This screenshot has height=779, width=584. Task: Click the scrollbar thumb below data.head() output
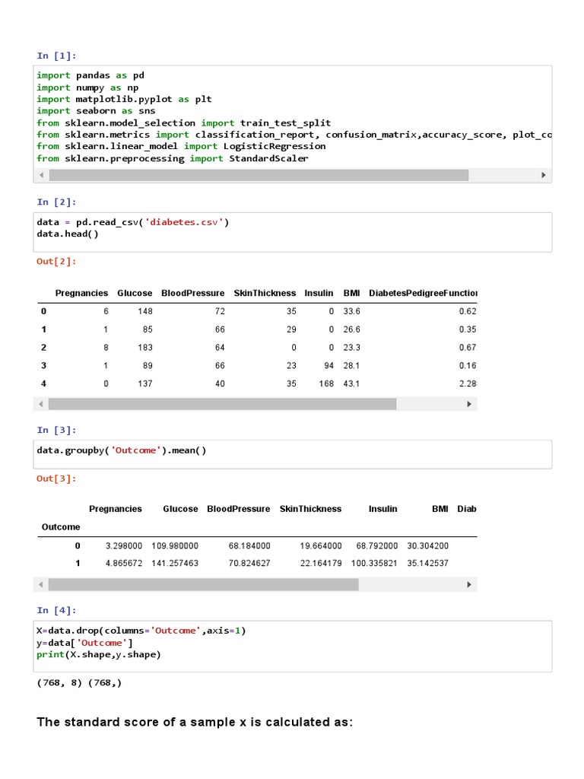(x=222, y=404)
